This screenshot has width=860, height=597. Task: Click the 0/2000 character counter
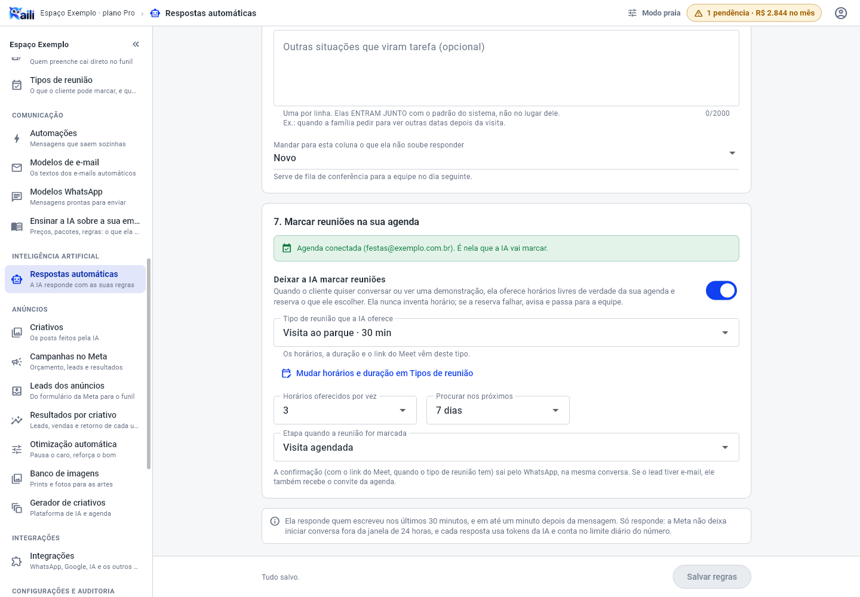tap(717, 113)
